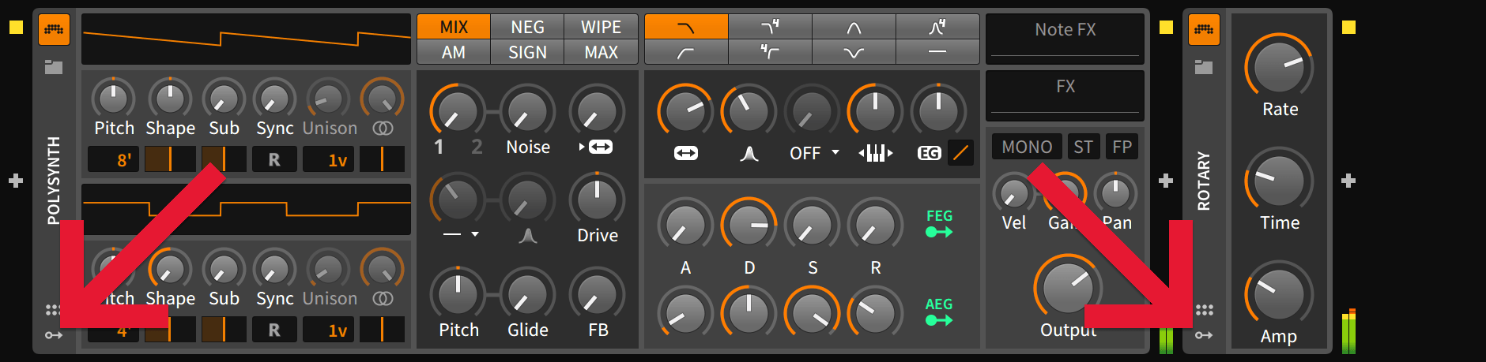Image resolution: width=1486 pixels, height=362 pixels.
Task: Toggle the orange envelope slope icon beside EG
Action: pos(960,152)
